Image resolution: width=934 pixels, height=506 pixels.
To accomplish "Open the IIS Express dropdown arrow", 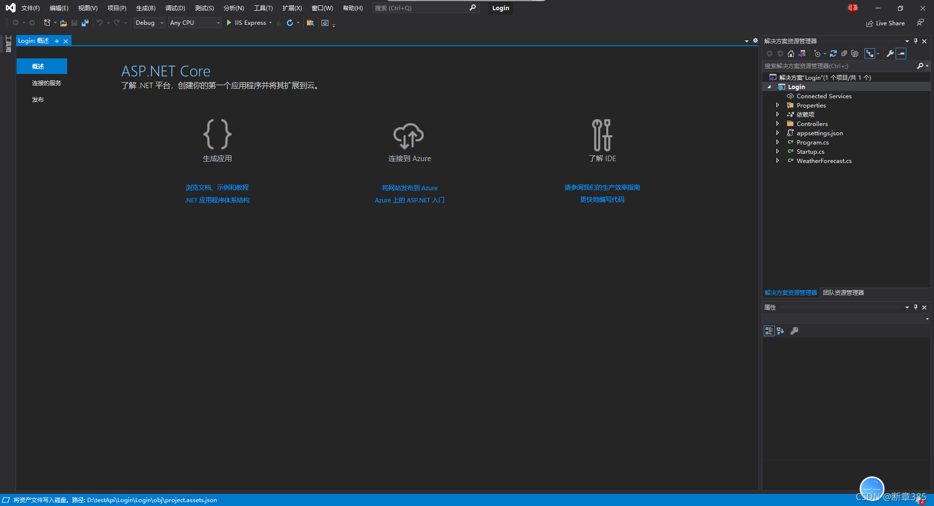I will [x=270, y=23].
